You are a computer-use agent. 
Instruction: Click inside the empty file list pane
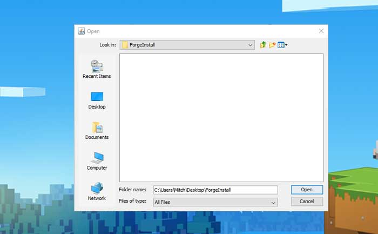[221, 118]
